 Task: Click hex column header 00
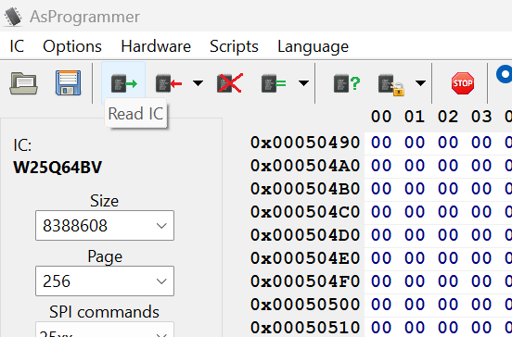(x=381, y=117)
